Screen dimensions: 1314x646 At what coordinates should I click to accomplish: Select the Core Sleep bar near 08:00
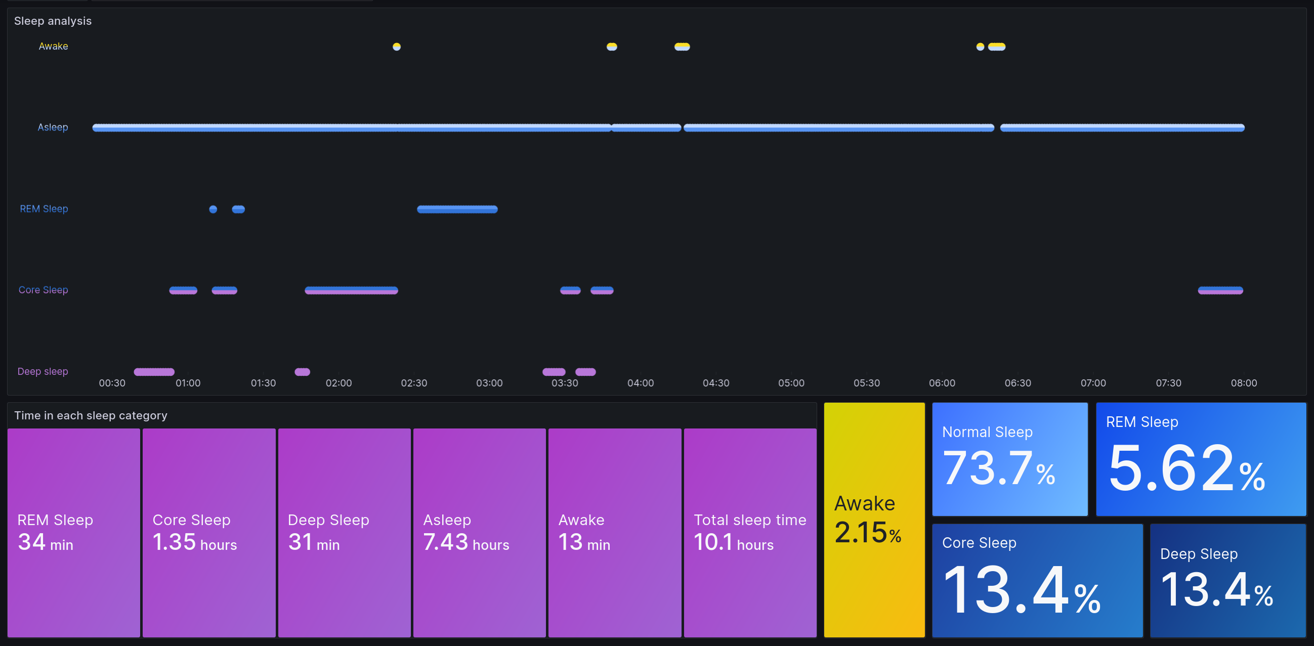[x=1220, y=290]
